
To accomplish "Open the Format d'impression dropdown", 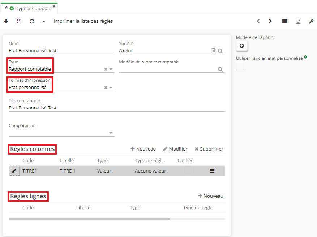I will (x=111, y=88).
